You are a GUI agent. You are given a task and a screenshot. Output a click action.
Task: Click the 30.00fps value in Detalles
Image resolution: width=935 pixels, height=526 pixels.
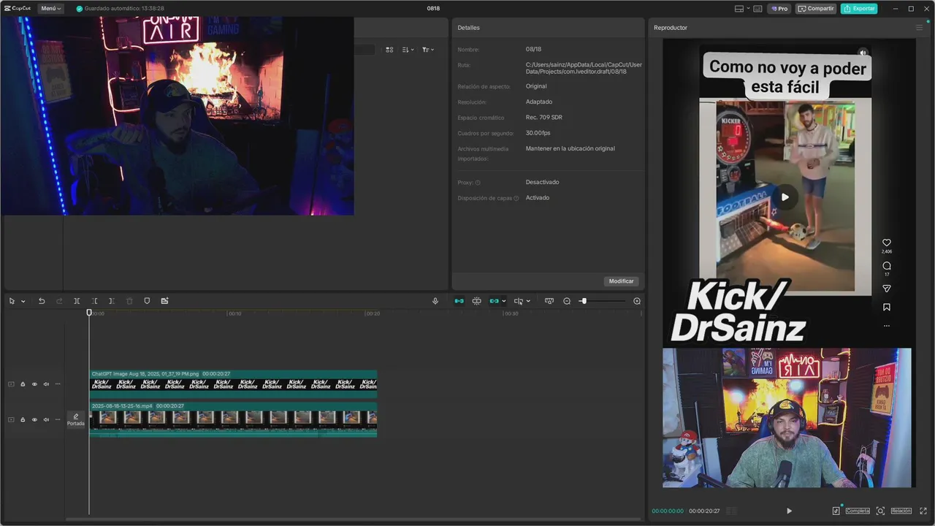tap(538, 133)
